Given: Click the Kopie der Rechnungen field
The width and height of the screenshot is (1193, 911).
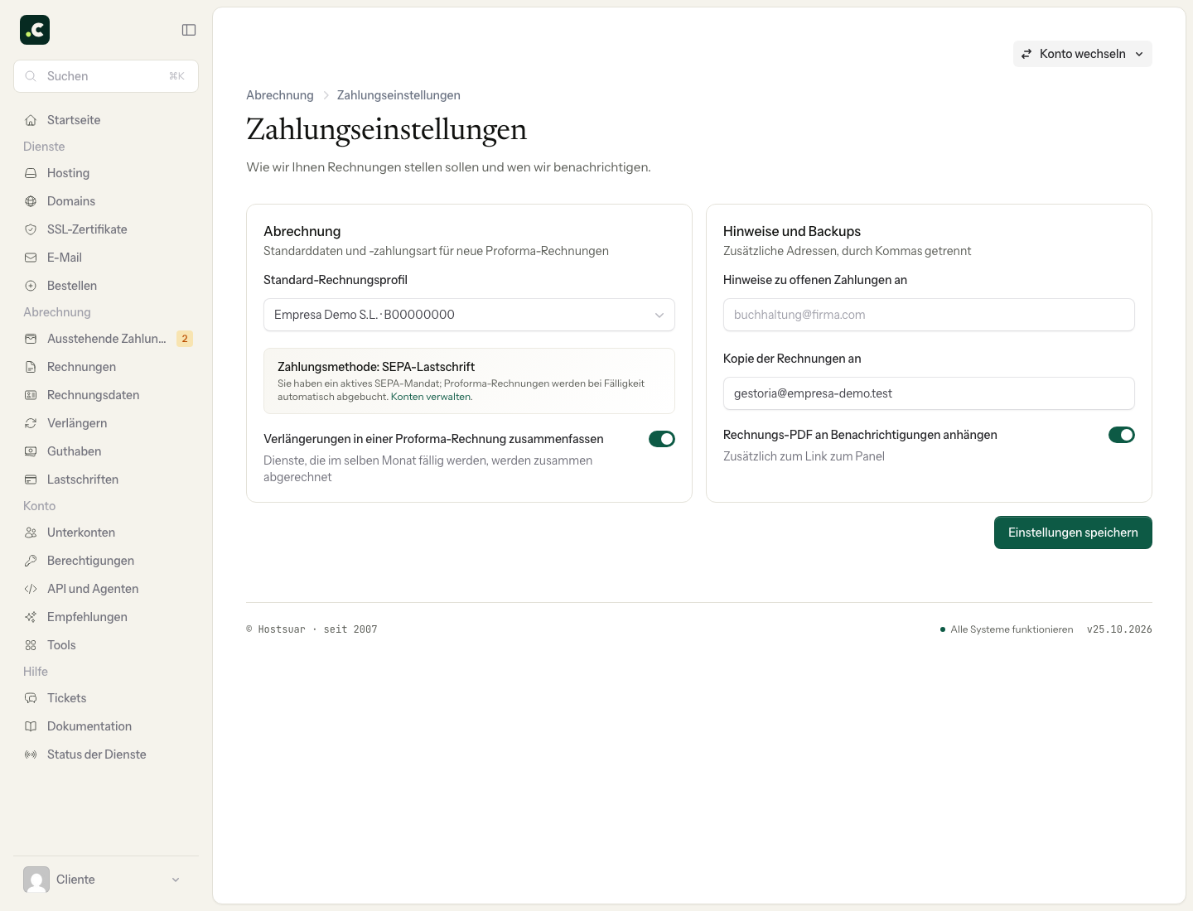Looking at the screenshot, I should (x=929, y=393).
